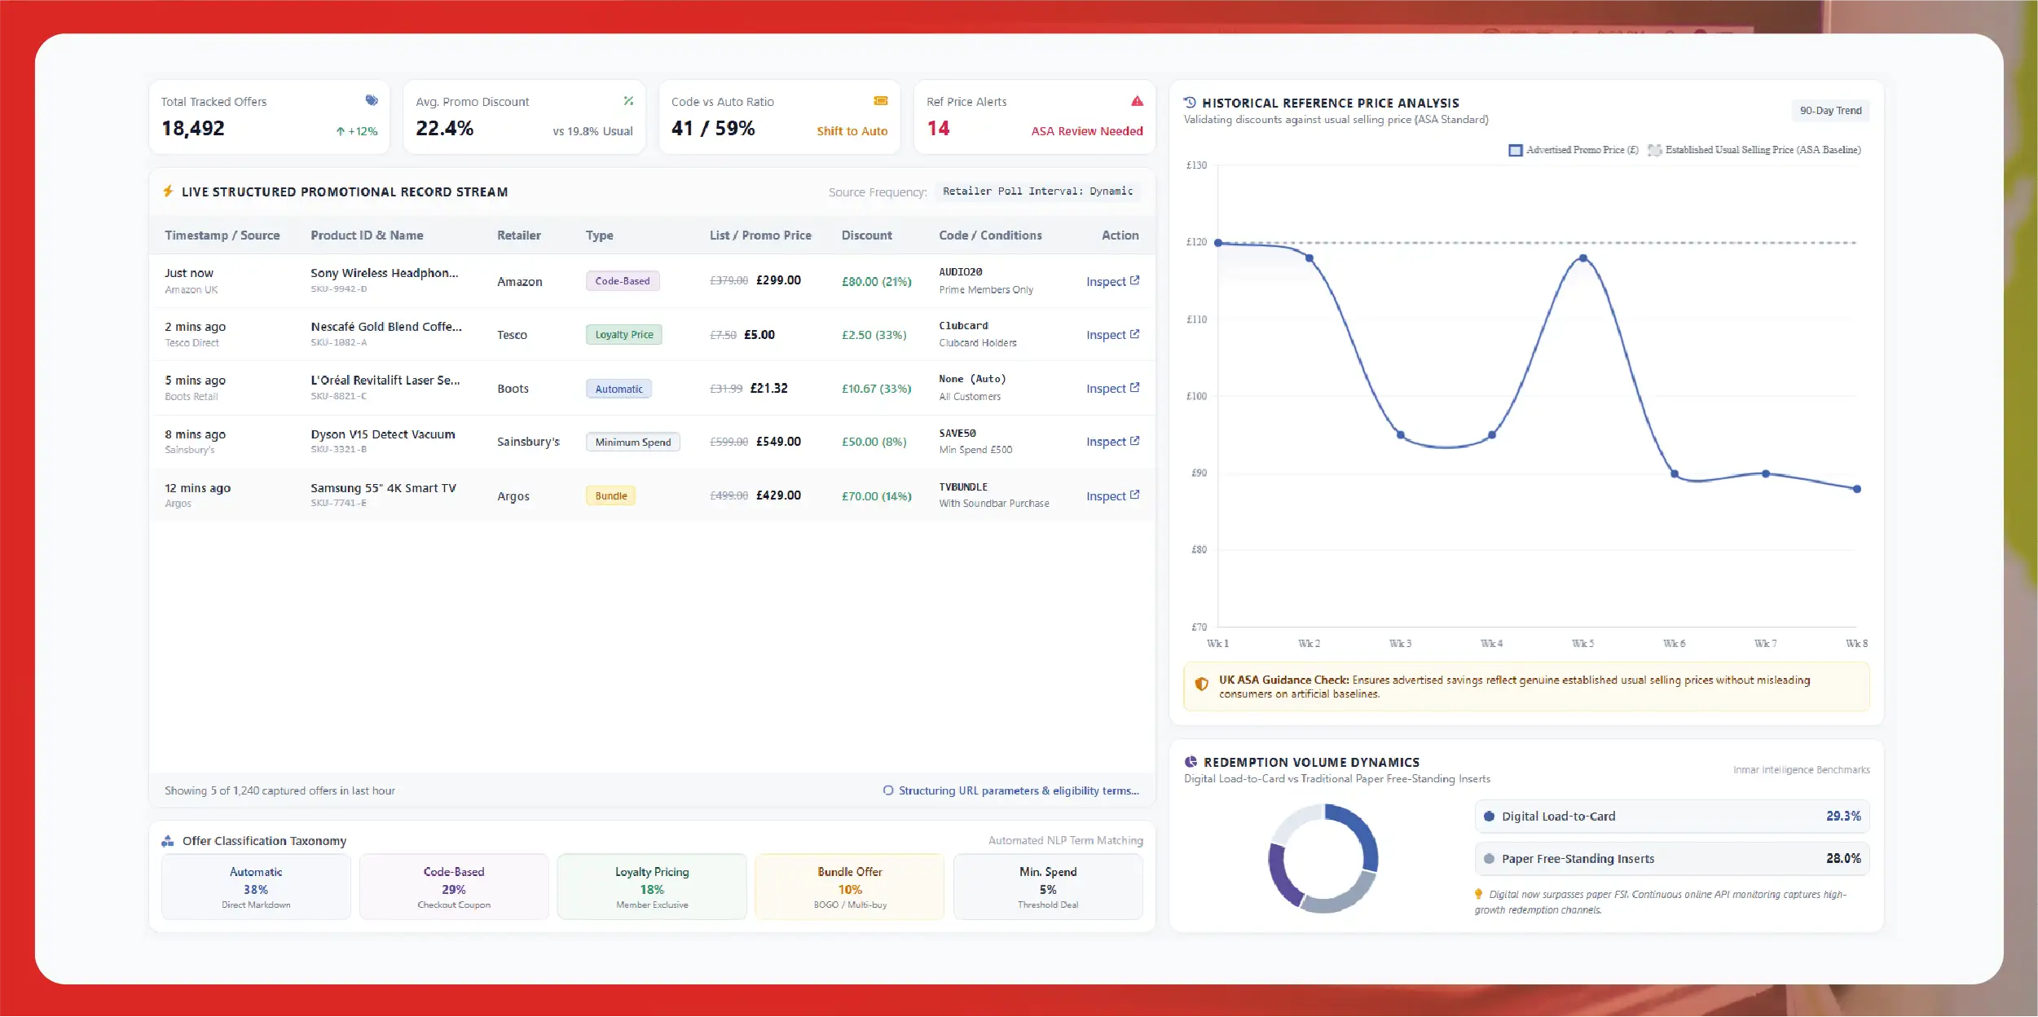The width and height of the screenshot is (2038, 1017).
Task: Click the tag icon in Total Tracked Offers card
Action: 372,100
